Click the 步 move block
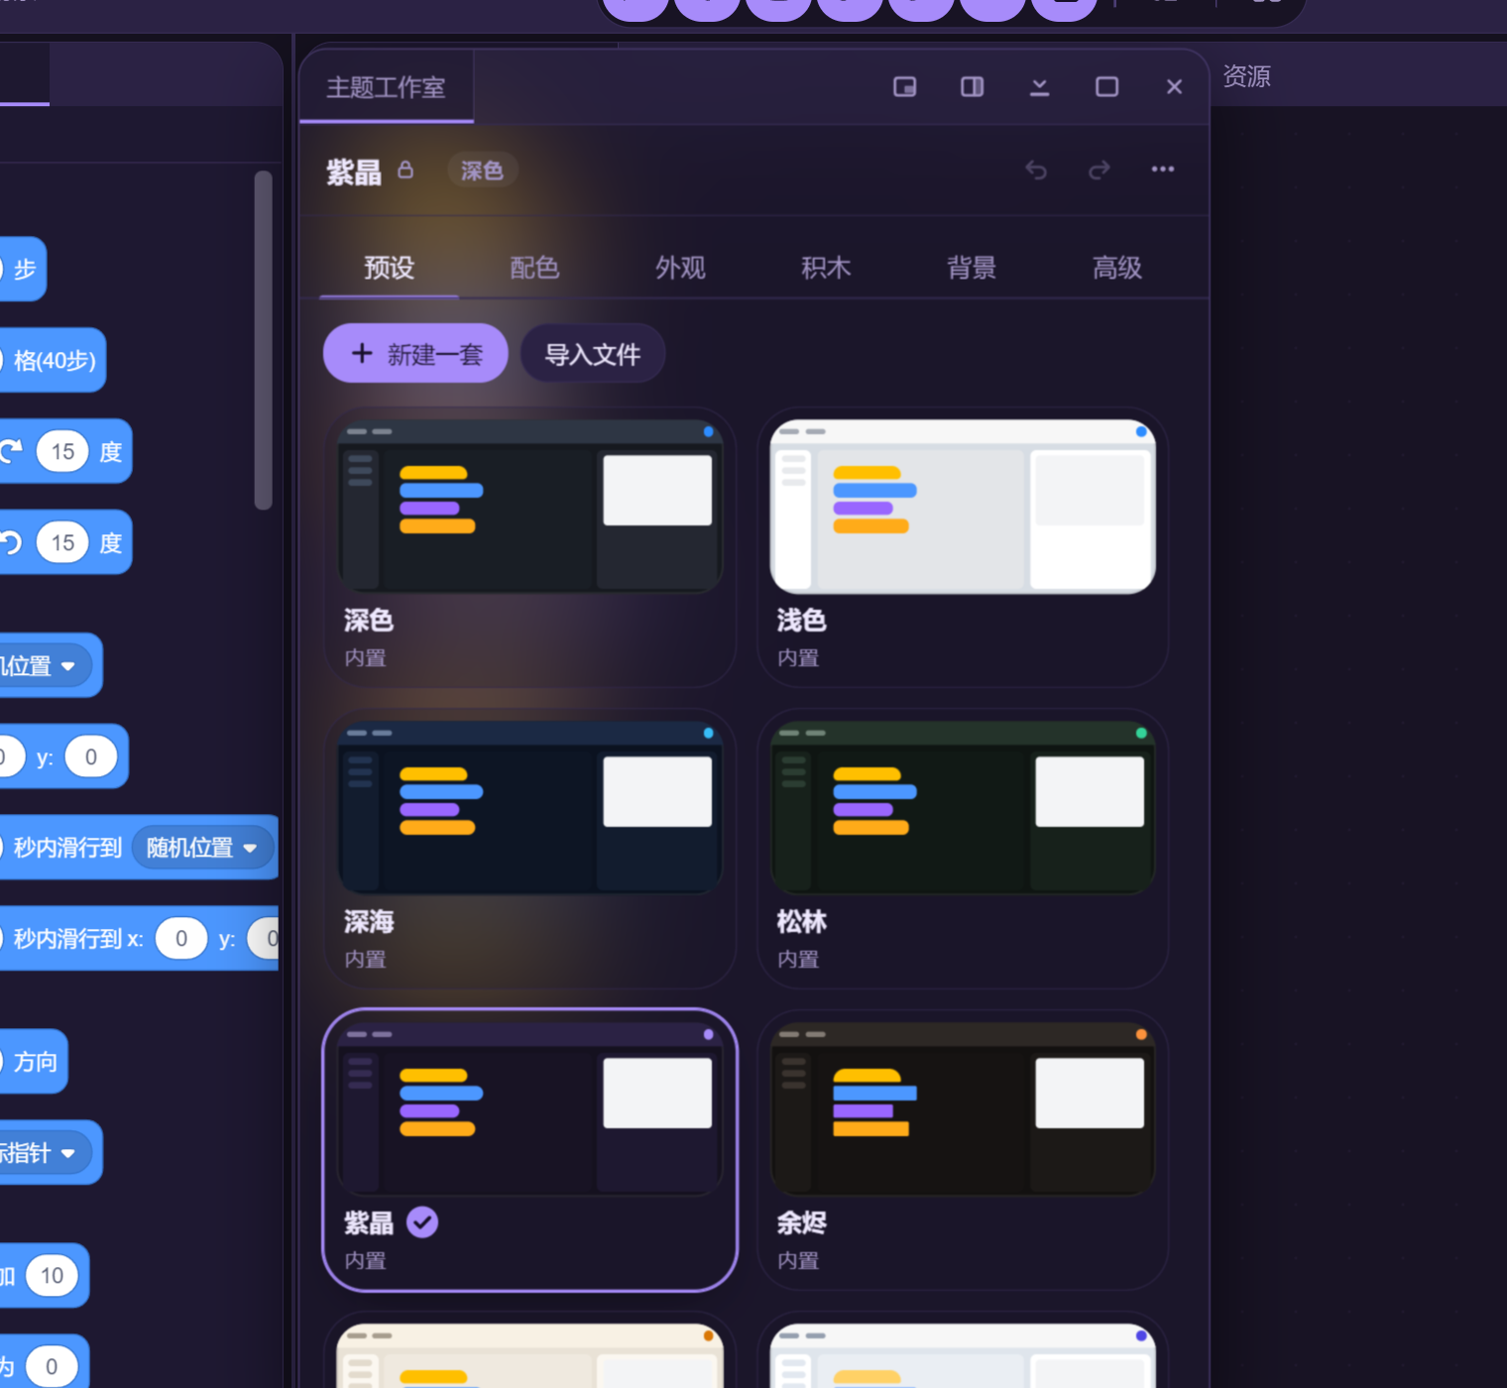The width and height of the screenshot is (1507, 1388). point(22,269)
